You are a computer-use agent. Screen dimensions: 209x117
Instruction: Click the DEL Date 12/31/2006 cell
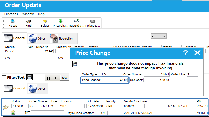pos(95,106)
